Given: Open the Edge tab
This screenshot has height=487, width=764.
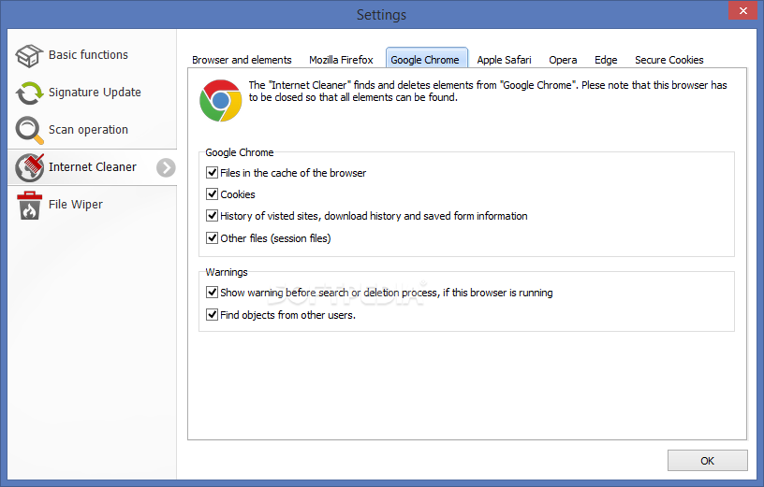Looking at the screenshot, I should tap(606, 60).
